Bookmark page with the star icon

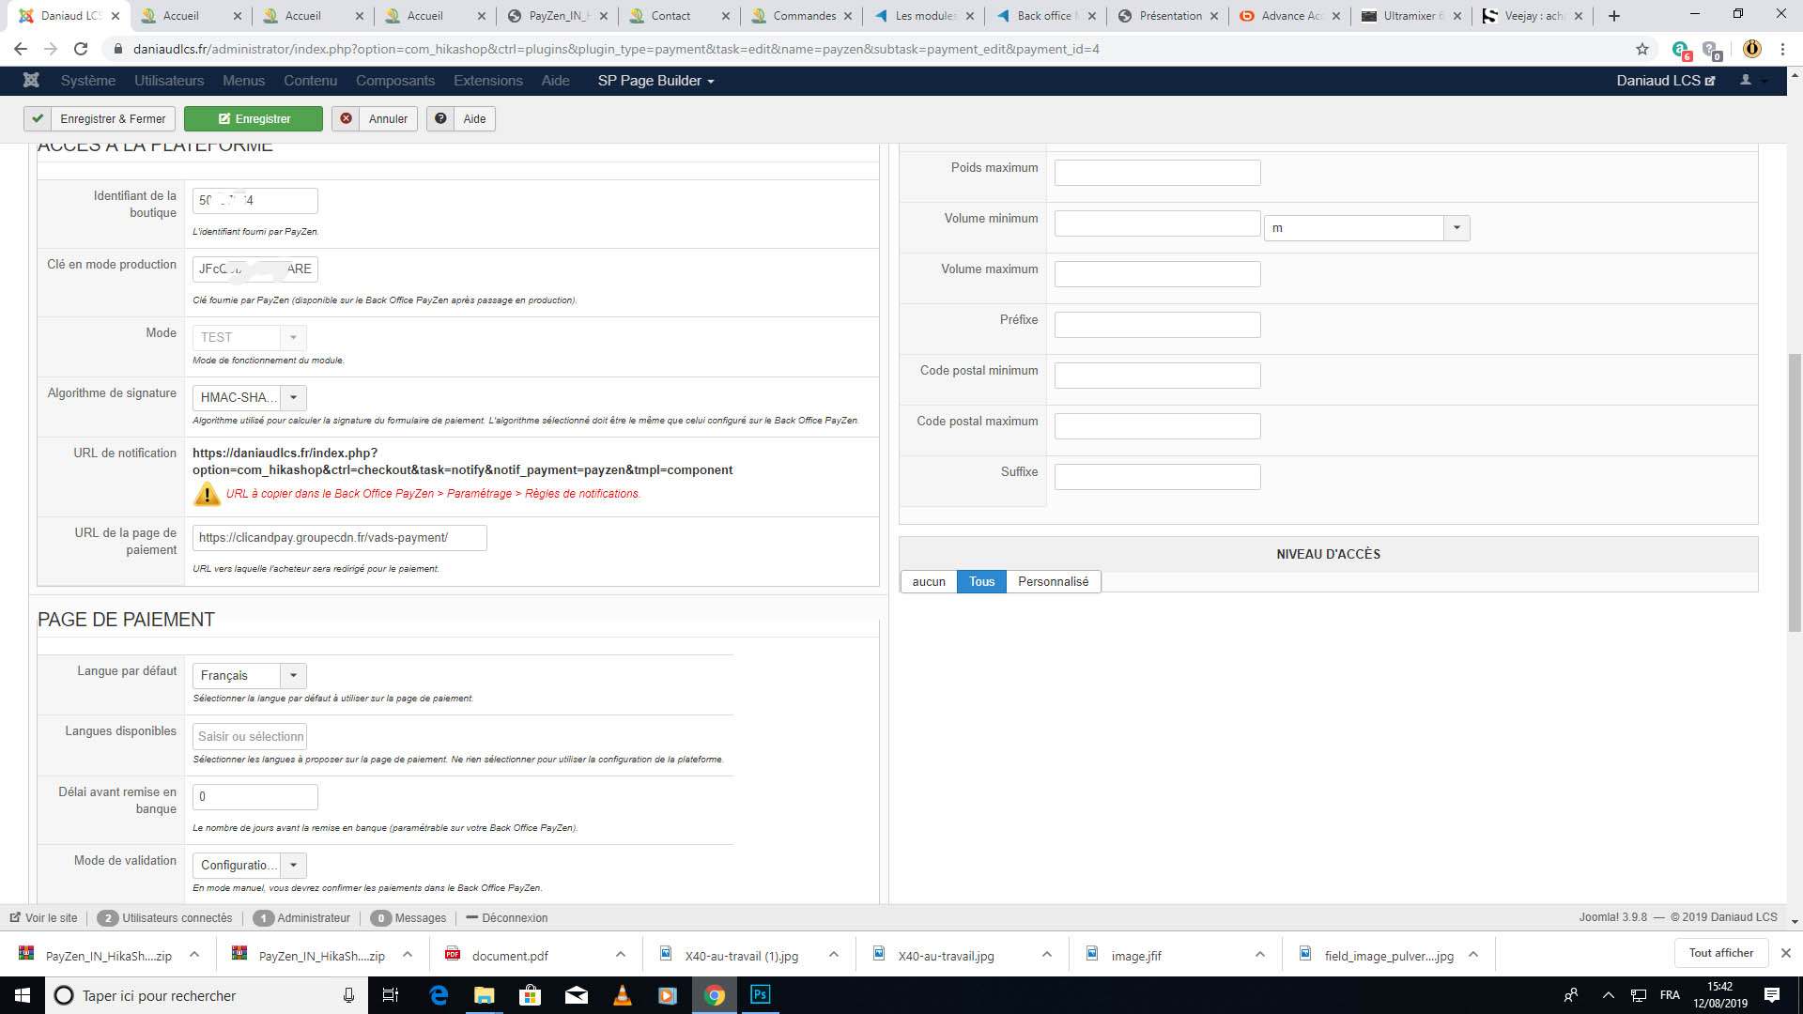(x=1641, y=49)
